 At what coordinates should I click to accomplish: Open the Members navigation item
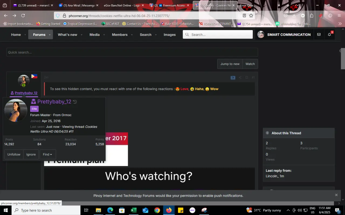120,34
